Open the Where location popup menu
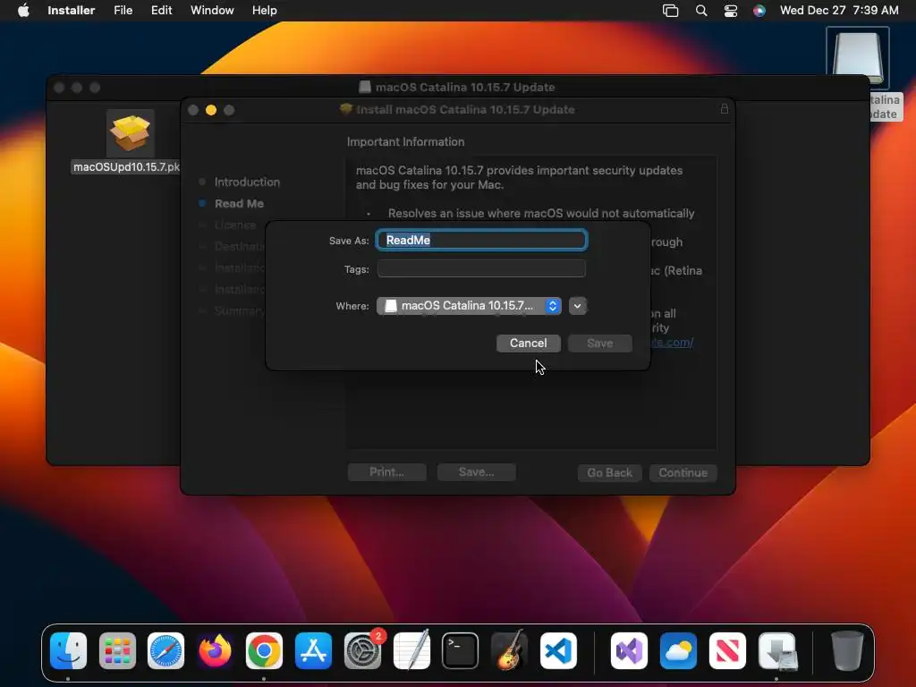 (469, 306)
